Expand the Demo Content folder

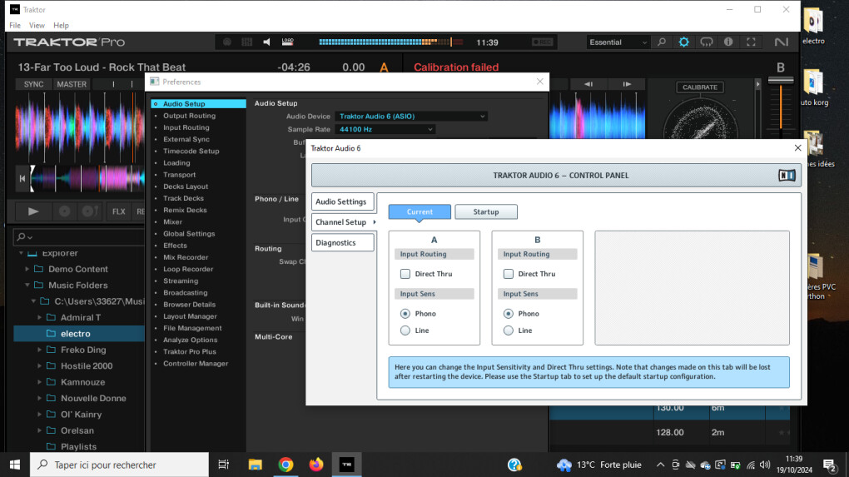click(x=27, y=269)
